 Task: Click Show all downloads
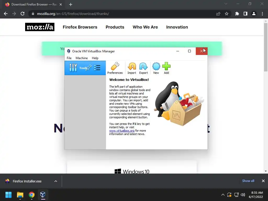click(248, 181)
